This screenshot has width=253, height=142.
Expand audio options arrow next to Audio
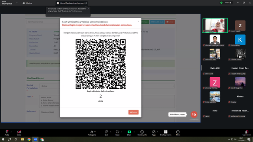coord(11,132)
